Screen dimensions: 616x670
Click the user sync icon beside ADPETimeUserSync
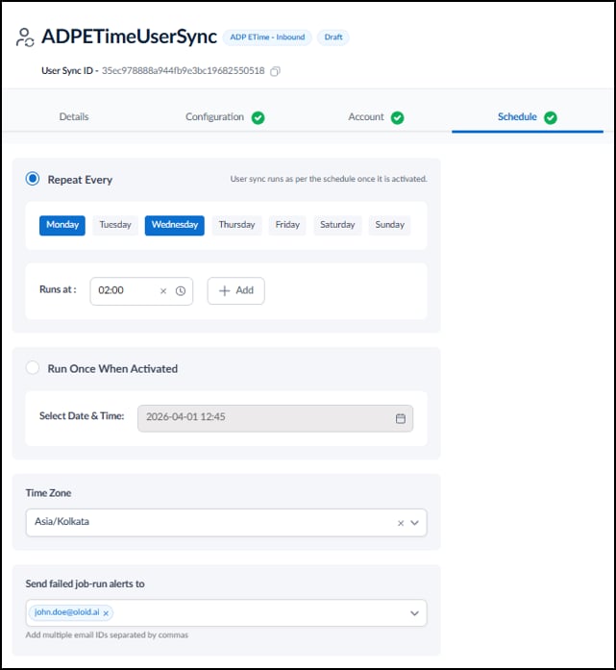pyautogui.click(x=25, y=37)
